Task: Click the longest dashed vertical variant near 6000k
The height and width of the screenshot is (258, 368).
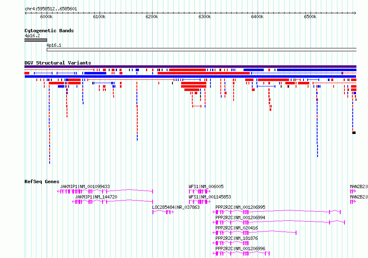Action: point(49,124)
